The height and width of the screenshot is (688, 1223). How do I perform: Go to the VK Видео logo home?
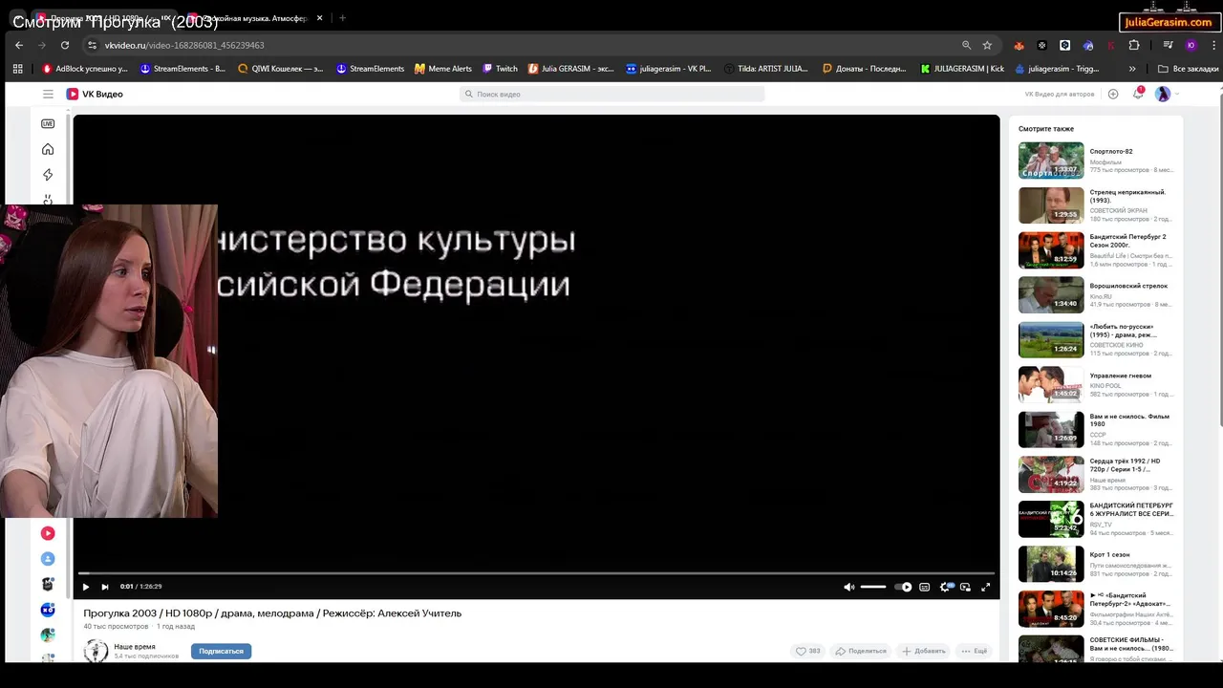click(x=95, y=94)
